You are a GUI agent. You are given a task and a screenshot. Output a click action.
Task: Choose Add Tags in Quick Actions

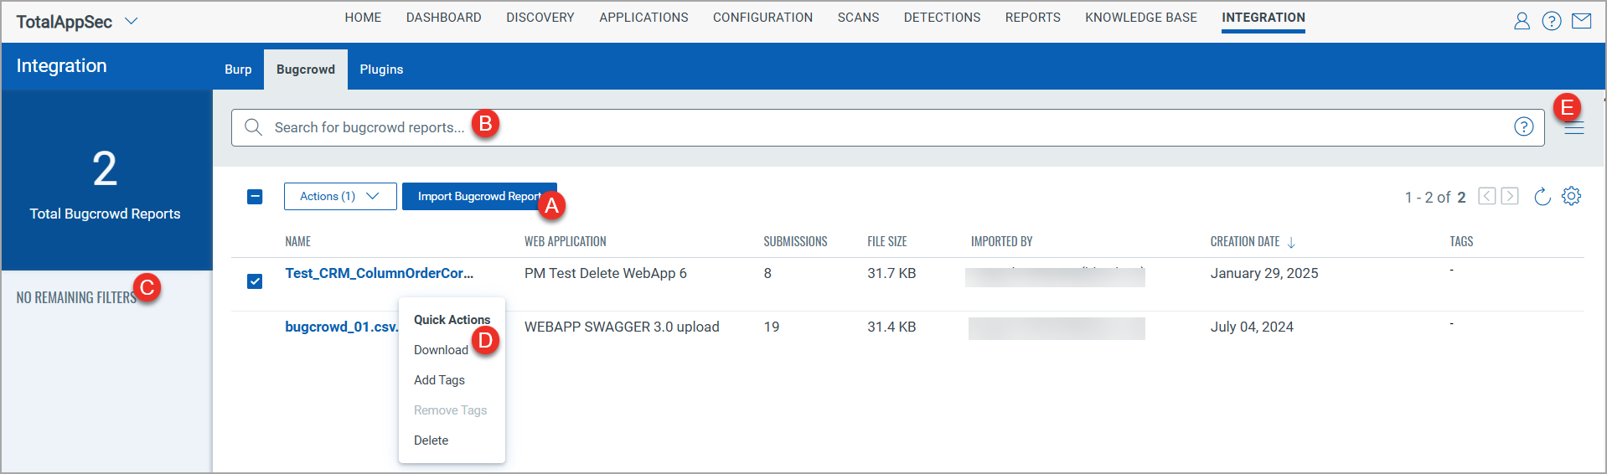(x=439, y=380)
